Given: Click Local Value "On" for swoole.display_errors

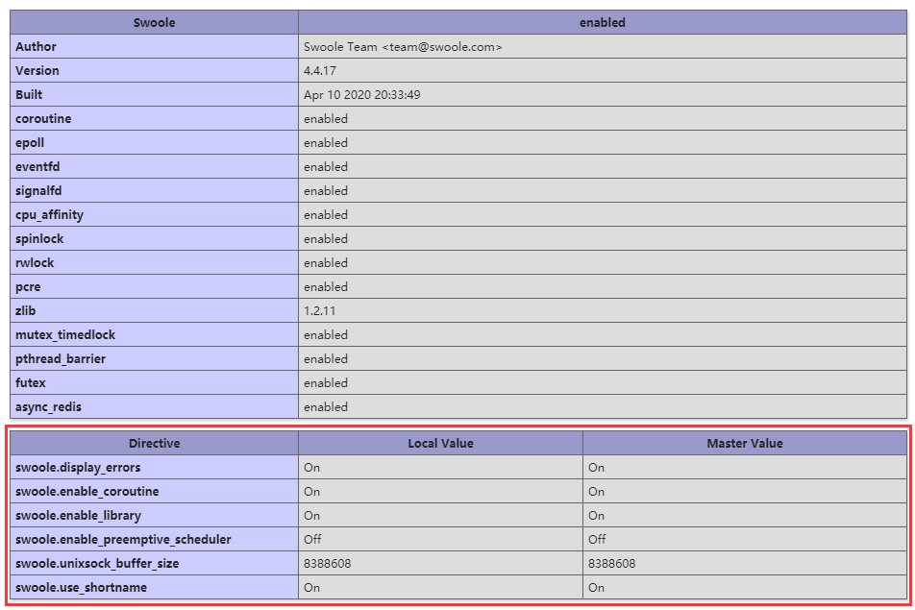Looking at the screenshot, I should click(x=311, y=467).
